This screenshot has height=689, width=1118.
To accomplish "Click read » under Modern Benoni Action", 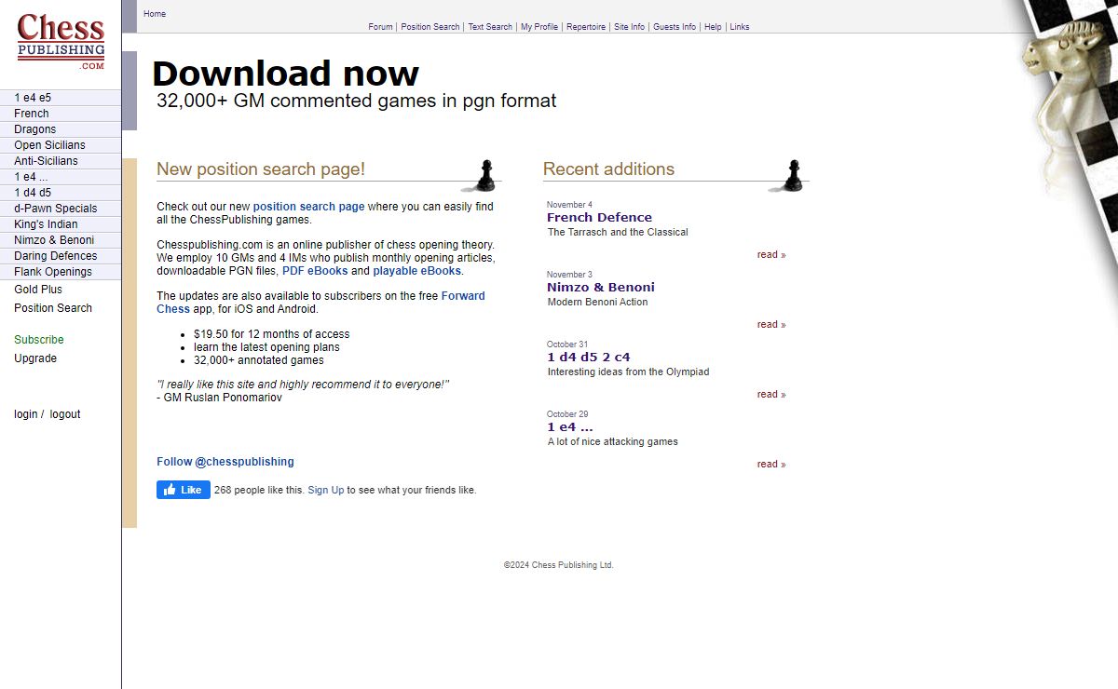I will 771,325.
